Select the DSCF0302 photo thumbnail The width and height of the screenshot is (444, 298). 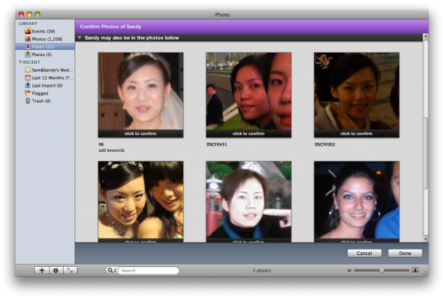(x=357, y=91)
